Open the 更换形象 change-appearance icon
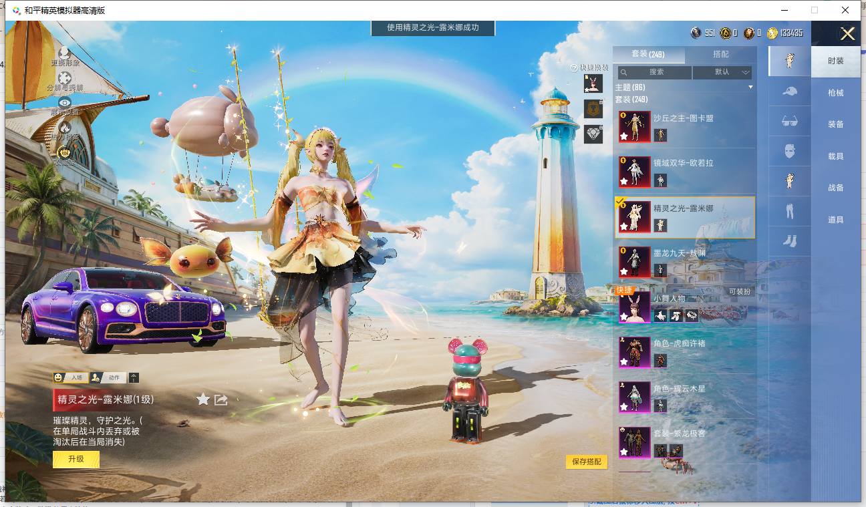The image size is (866, 507). [x=64, y=52]
